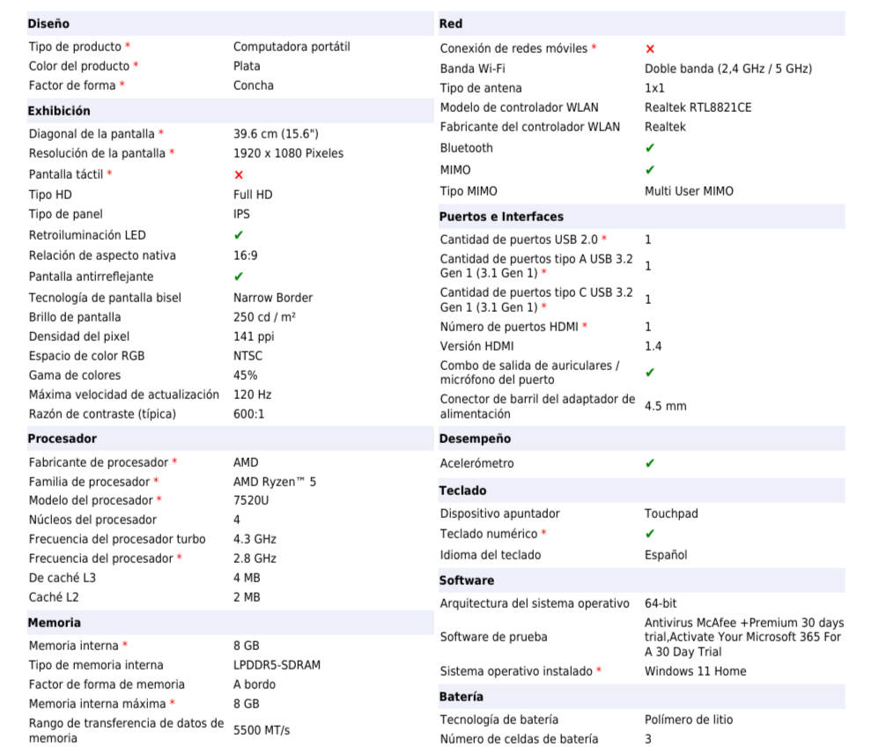Click the Pantalla antirreflejante green checkmark

pyautogui.click(x=239, y=277)
